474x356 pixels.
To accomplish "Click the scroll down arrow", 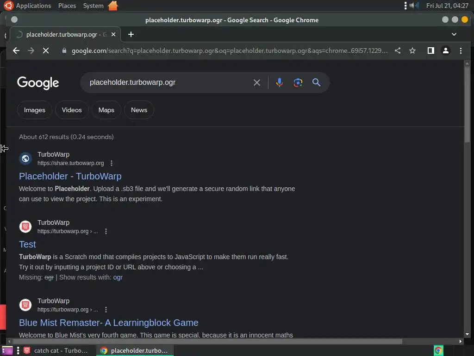I will point(468,335).
